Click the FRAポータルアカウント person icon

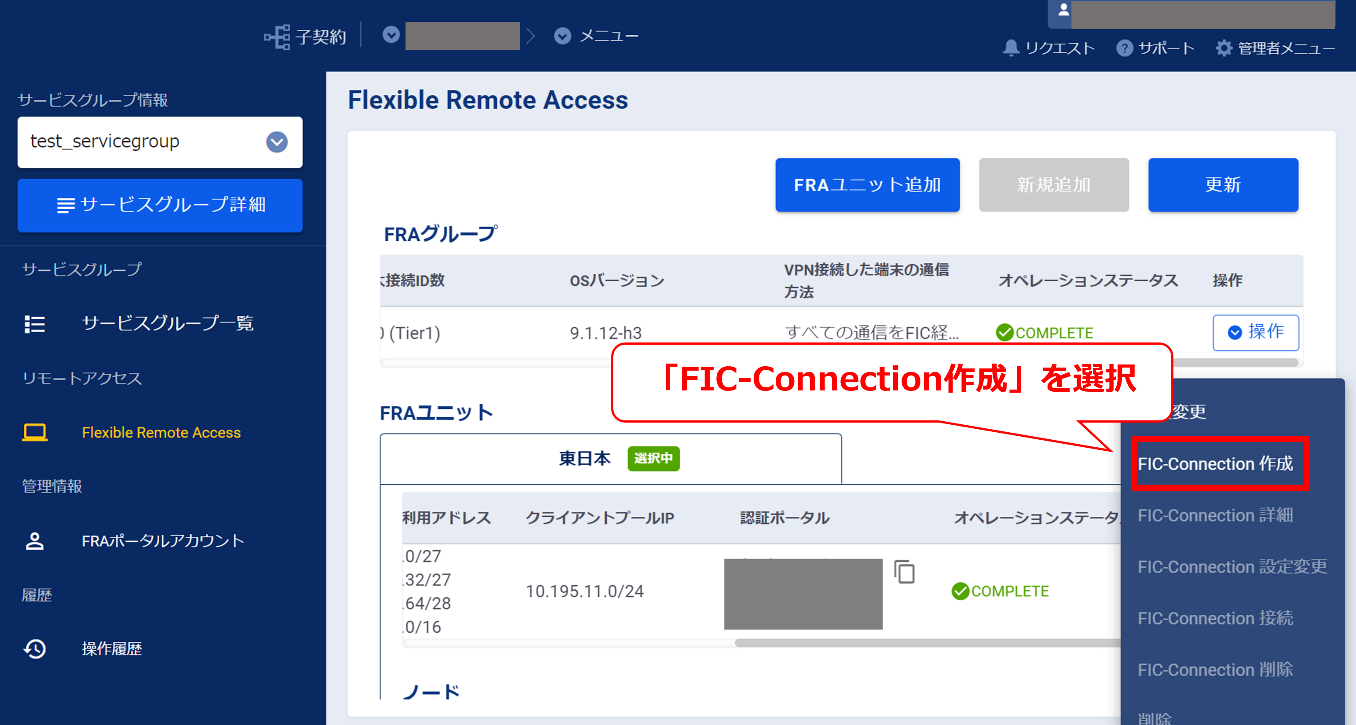[34, 540]
